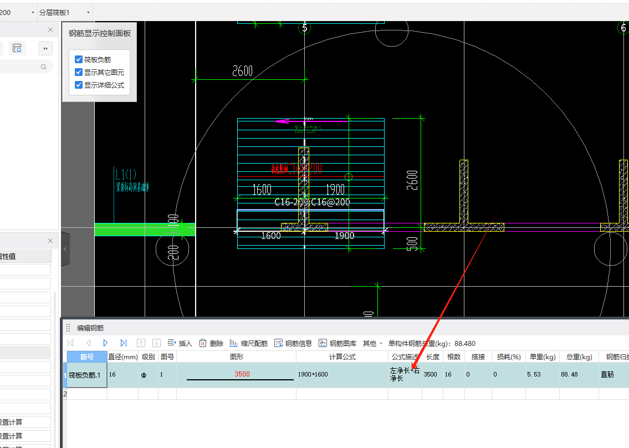The width and height of the screenshot is (629, 448).
Task: Click the red 3500 shape length value
Action: point(242,374)
